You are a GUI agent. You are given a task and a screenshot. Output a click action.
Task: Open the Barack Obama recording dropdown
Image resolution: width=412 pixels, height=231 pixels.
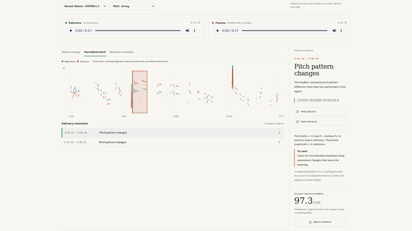[x=84, y=6]
